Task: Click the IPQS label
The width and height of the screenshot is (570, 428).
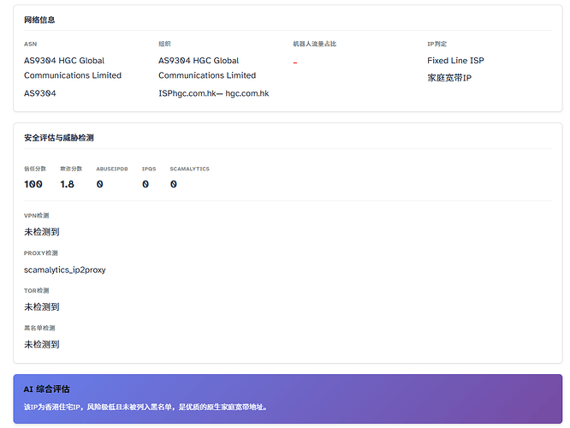Action: click(x=149, y=169)
